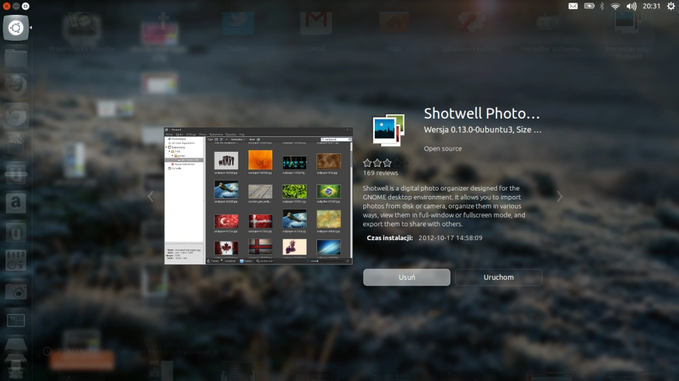Click the "169 reviews" text
Viewport: 679px width, 381px height.
[x=380, y=173]
